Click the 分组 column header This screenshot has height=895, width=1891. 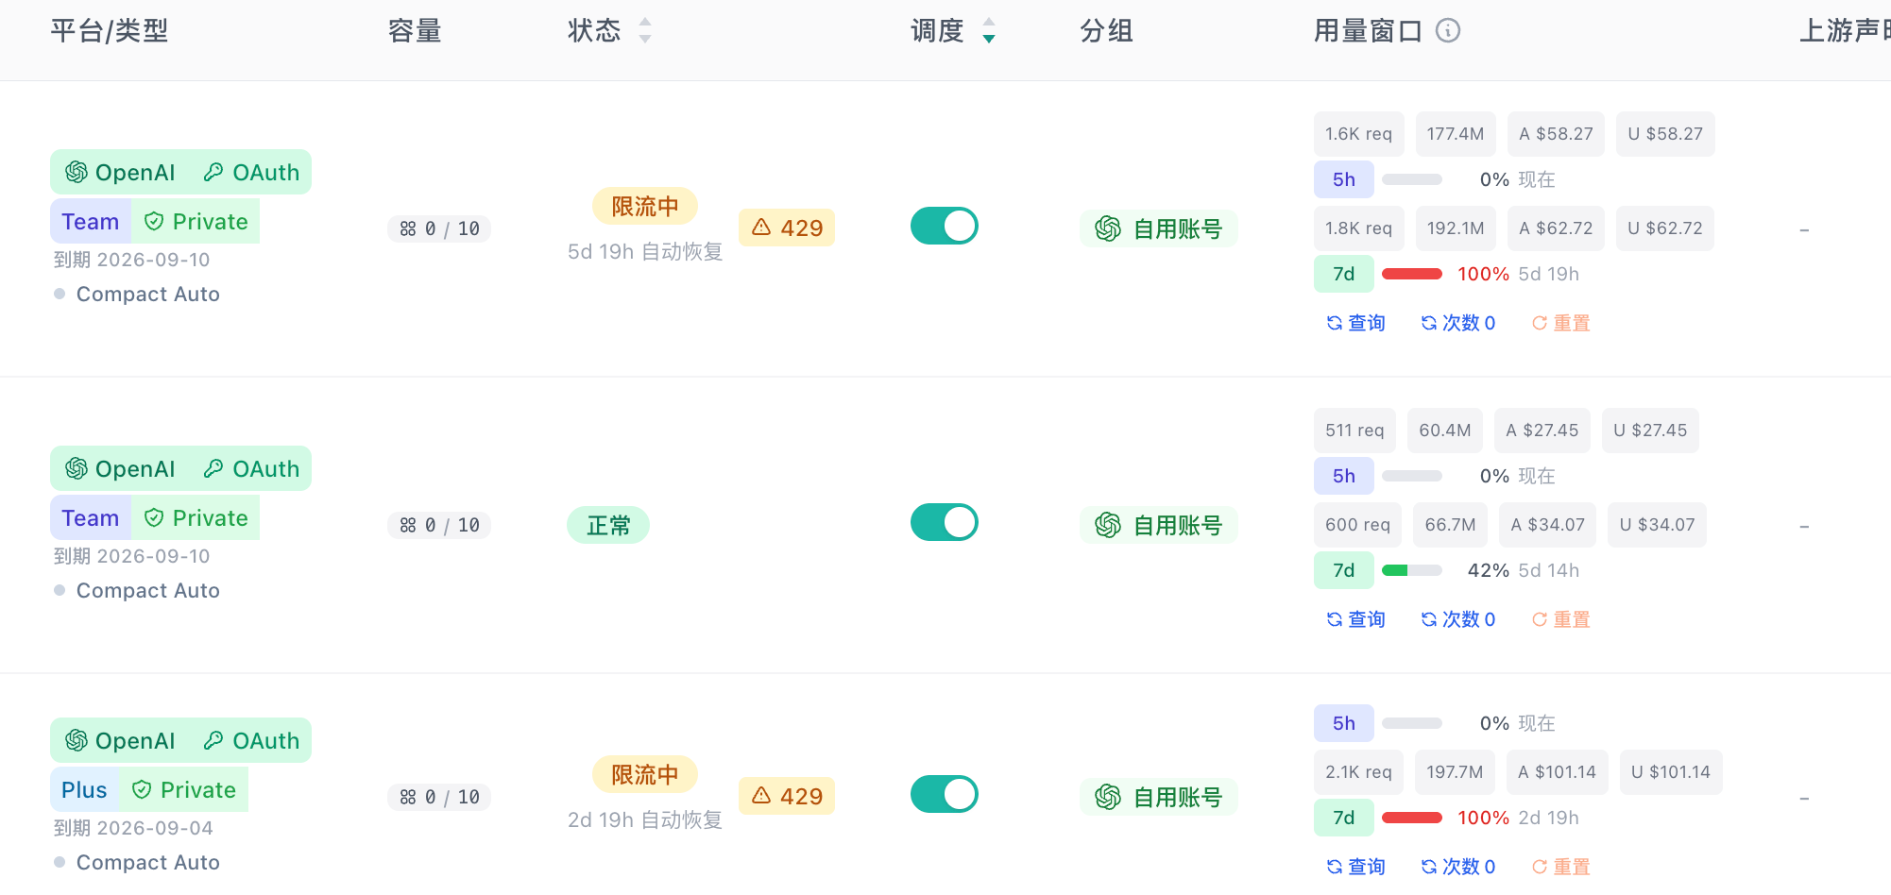click(x=1107, y=31)
